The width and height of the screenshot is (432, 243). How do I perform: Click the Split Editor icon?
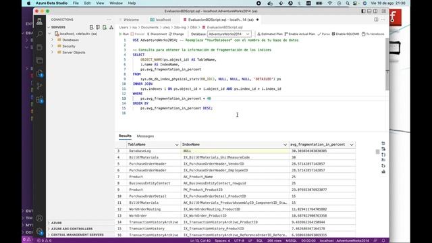(376, 20)
